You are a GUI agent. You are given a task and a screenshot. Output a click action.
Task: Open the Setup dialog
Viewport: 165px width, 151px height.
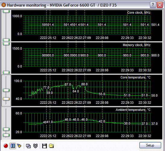(x=150, y=145)
